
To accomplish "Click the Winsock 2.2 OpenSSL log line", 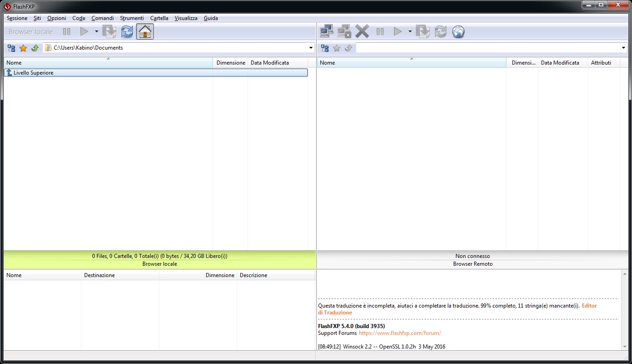I will pyautogui.click(x=381, y=347).
